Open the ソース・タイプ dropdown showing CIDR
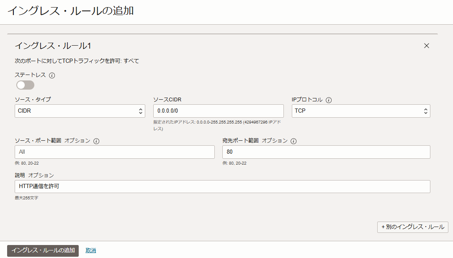 [x=80, y=111]
